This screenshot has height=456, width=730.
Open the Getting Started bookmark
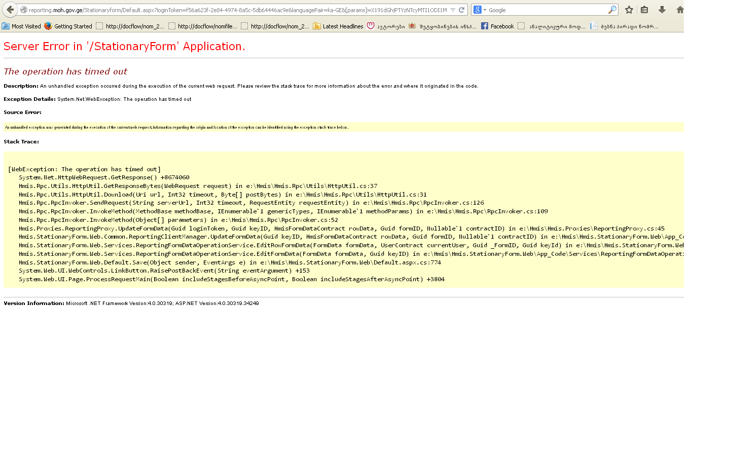[x=68, y=26]
